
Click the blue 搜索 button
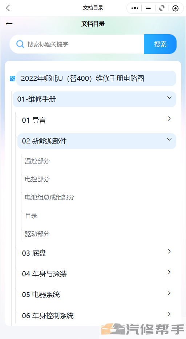point(160,44)
